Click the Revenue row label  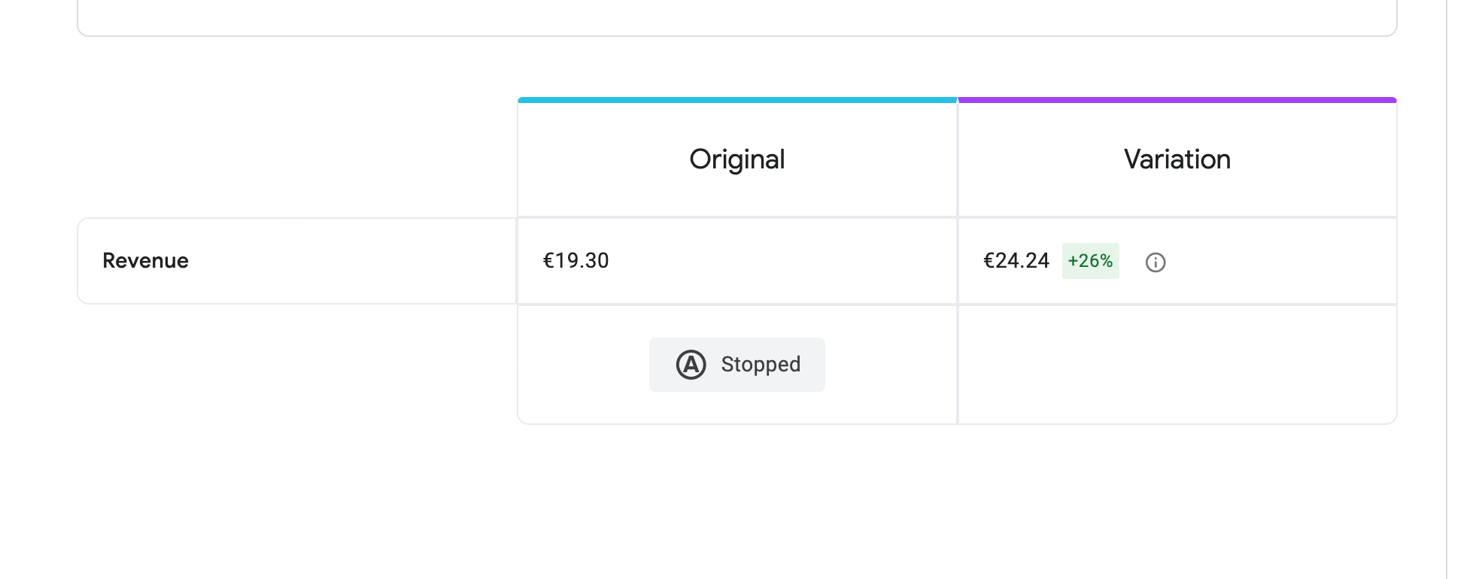145,261
